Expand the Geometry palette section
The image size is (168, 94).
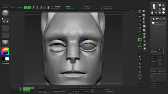(153, 84)
